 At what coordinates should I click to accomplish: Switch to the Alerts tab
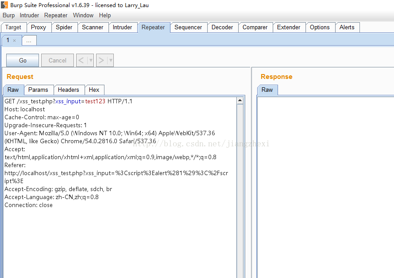[347, 27]
